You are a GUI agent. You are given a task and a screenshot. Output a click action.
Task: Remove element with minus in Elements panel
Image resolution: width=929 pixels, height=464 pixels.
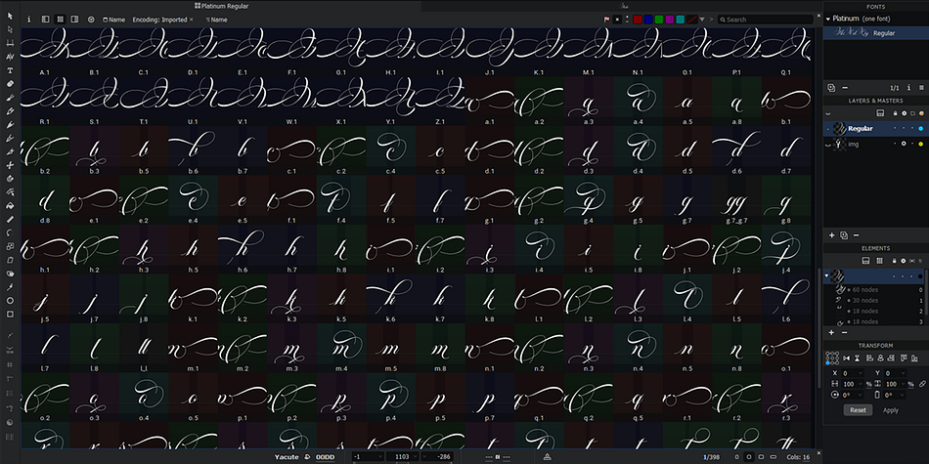tap(844, 332)
